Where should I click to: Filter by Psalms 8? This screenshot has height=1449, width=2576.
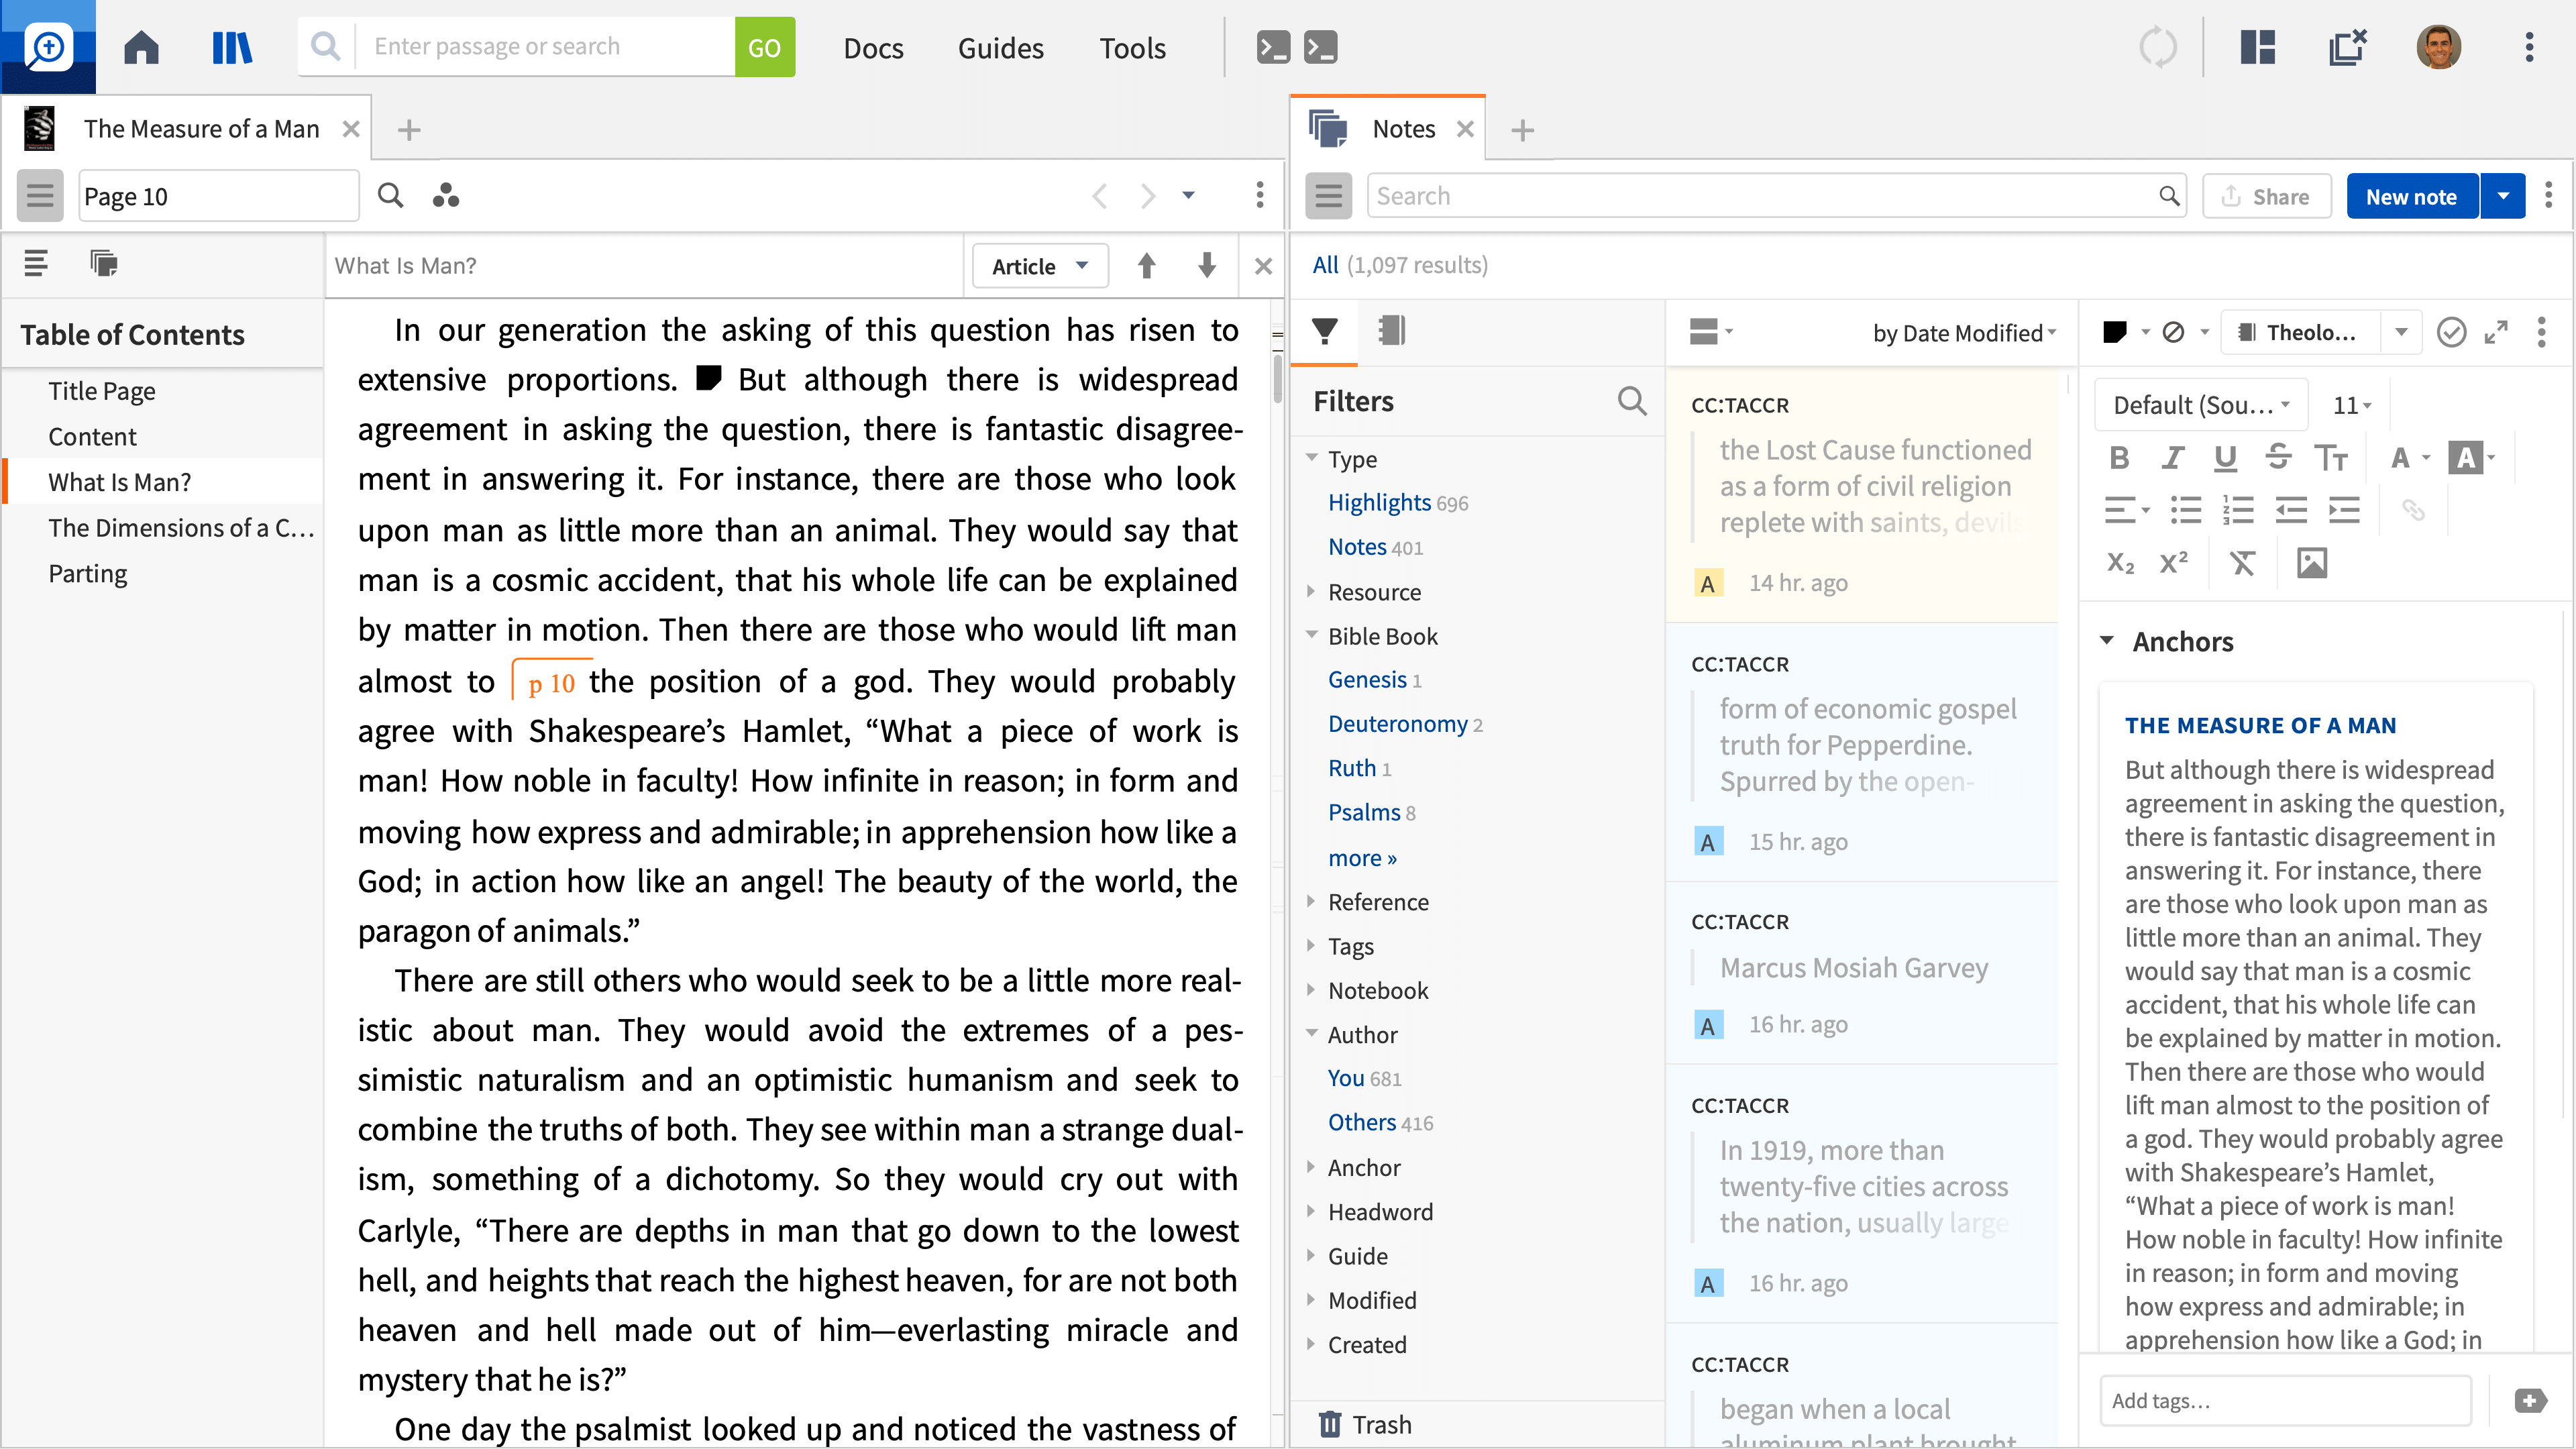pos(1371,812)
